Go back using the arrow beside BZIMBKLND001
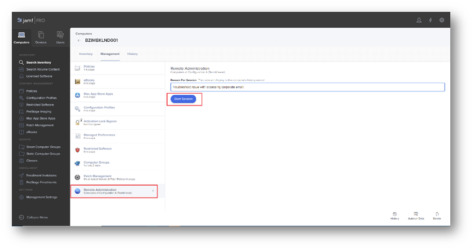474x250 pixels. (x=78, y=41)
